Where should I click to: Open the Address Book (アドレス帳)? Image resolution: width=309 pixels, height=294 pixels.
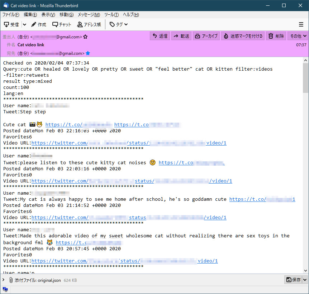click(89, 24)
